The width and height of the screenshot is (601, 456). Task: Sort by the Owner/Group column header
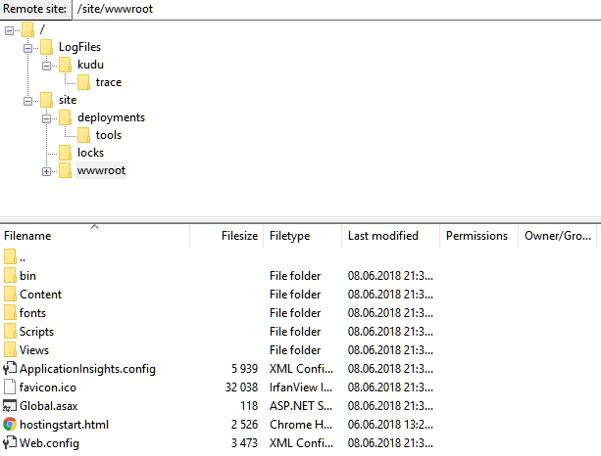tap(557, 236)
